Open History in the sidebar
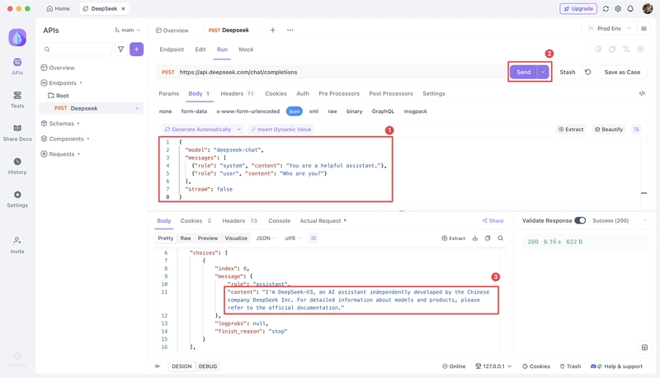Image resolution: width=660 pixels, height=378 pixels. [17, 166]
